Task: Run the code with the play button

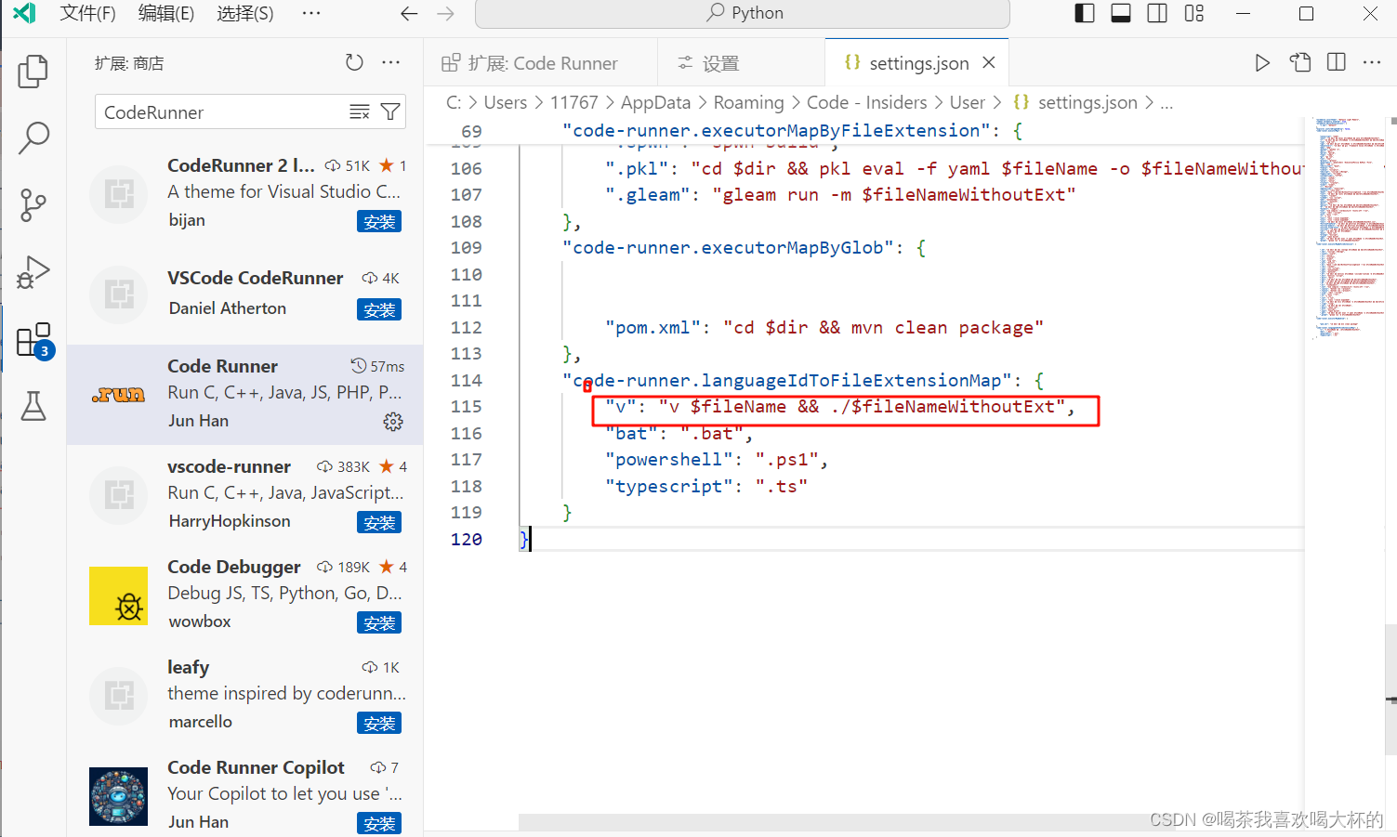Action: coord(1262,62)
